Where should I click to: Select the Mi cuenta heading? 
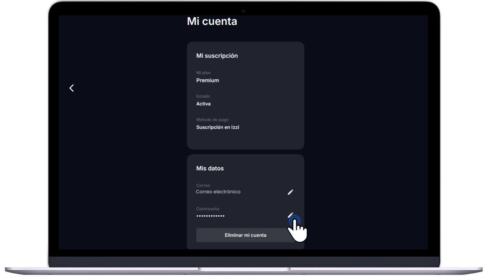pyautogui.click(x=212, y=22)
